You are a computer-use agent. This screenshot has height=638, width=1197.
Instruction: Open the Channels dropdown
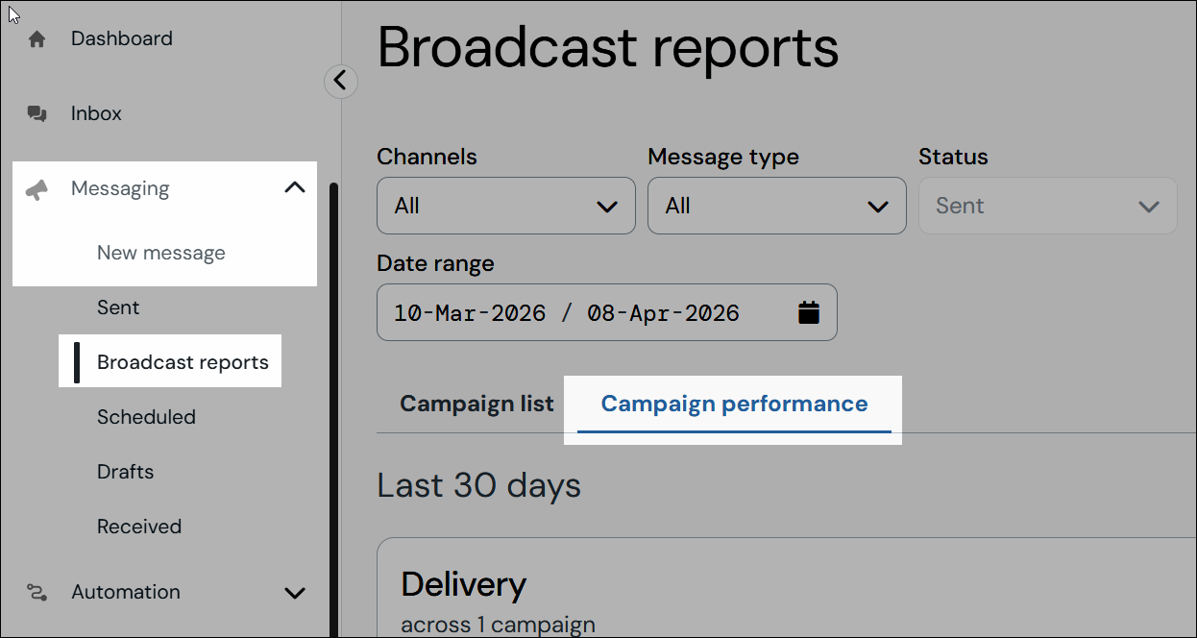pos(506,206)
